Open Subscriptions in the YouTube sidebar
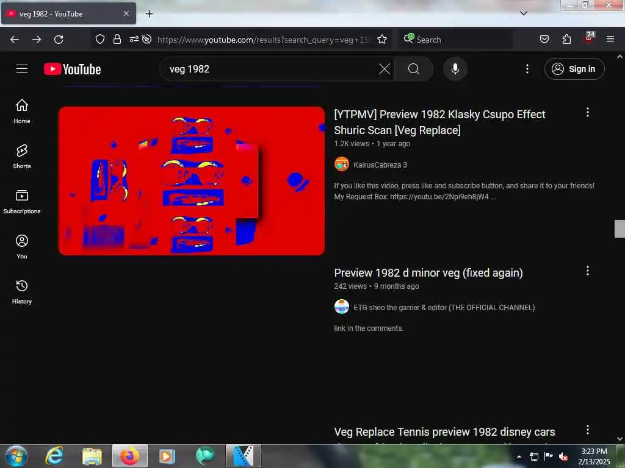This screenshot has height=468, width=625. click(x=22, y=202)
